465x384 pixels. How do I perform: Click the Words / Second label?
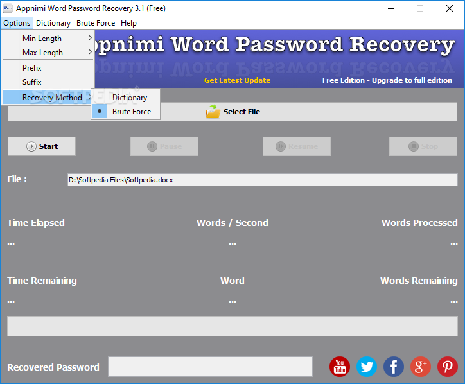click(x=232, y=223)
